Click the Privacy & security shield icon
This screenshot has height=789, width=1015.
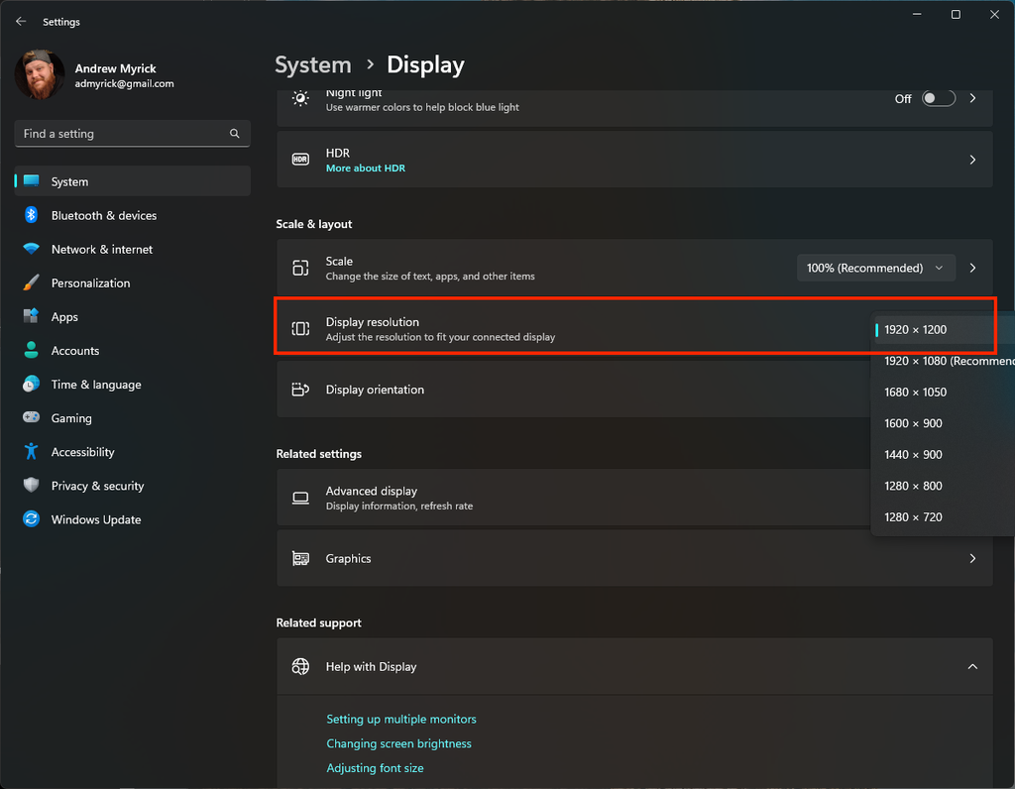[31, 486]
